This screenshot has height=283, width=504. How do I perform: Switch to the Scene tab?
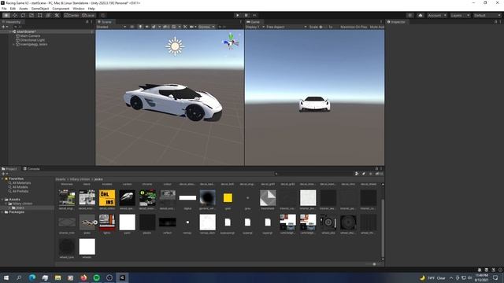click(x=105, y=22)
